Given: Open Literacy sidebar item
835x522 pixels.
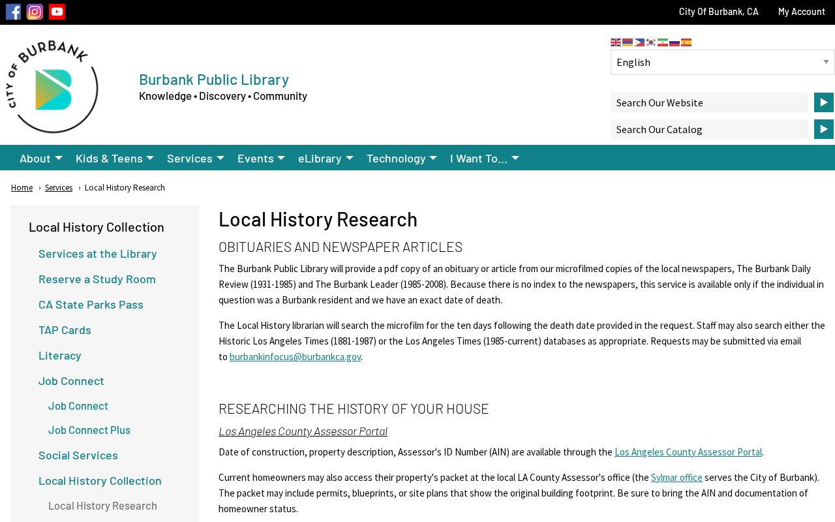Looking at the screenshot, I should click(60, 355).
